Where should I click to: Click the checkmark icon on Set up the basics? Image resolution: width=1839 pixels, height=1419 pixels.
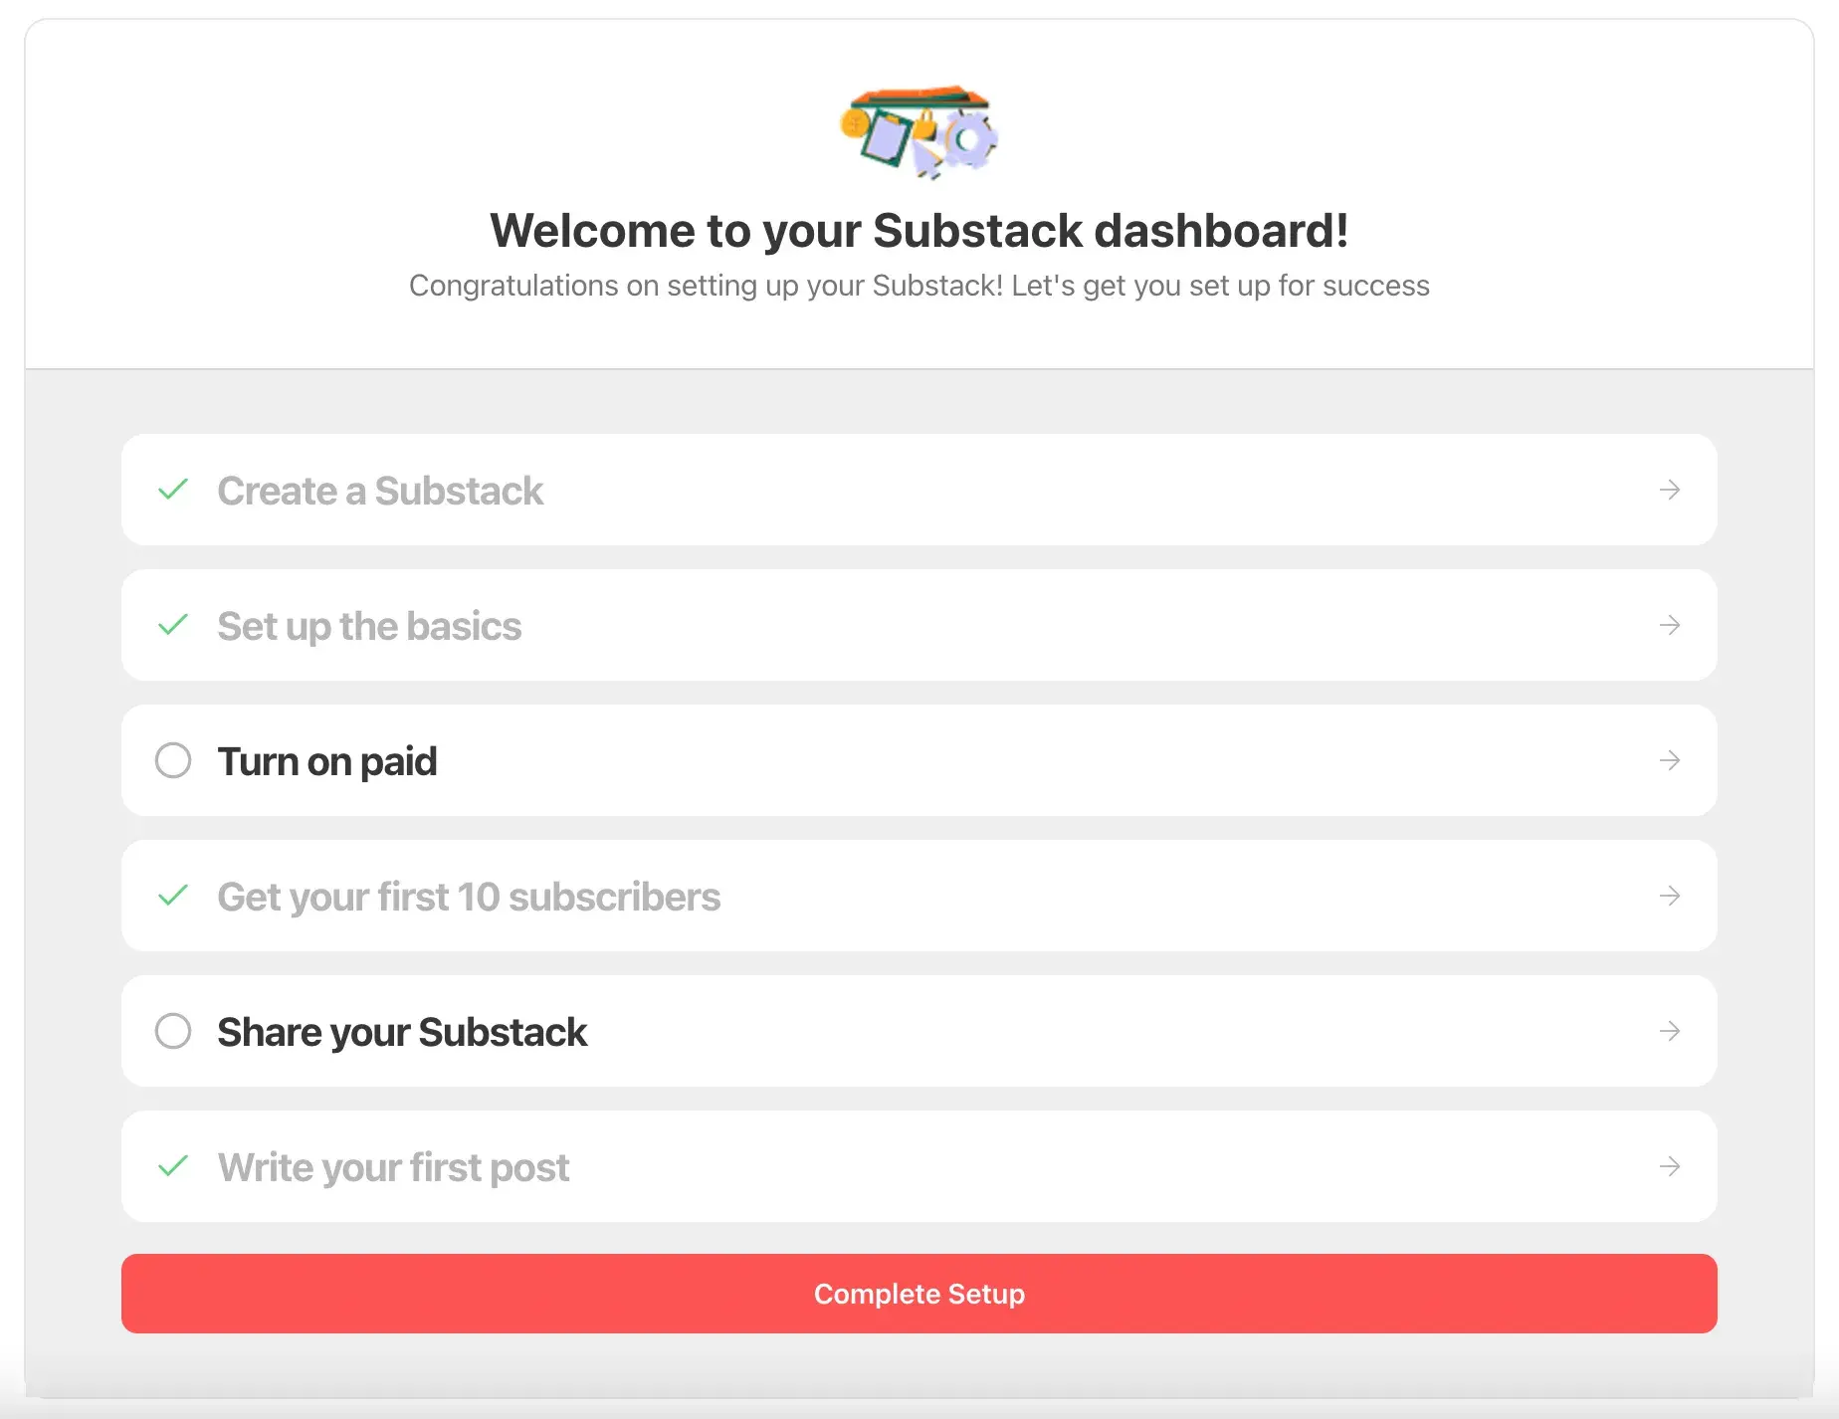[x=173, y=626]
